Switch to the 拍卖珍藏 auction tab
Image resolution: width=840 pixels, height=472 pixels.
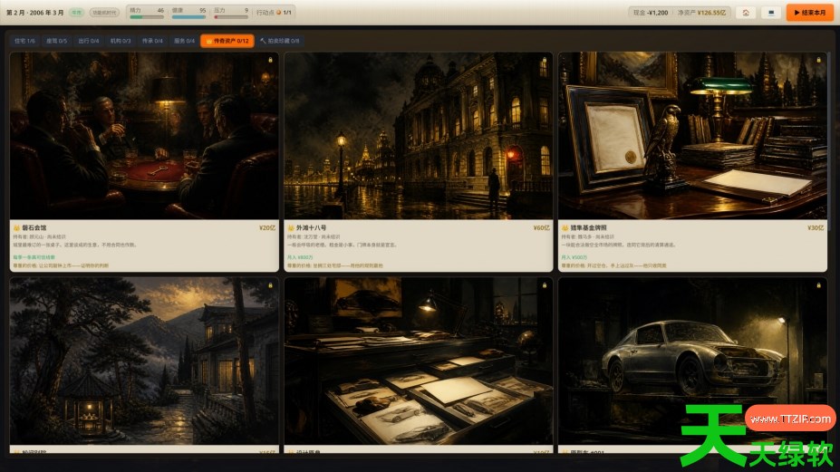pos(280,41)
